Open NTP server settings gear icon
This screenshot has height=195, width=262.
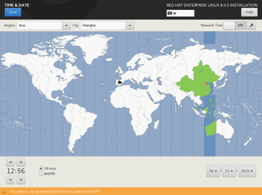tap(252, 26)
